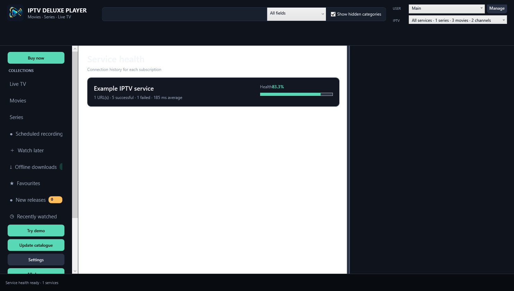Click the New releases count badge
Viewport: 514px width, 291px height.
(55, 200)
